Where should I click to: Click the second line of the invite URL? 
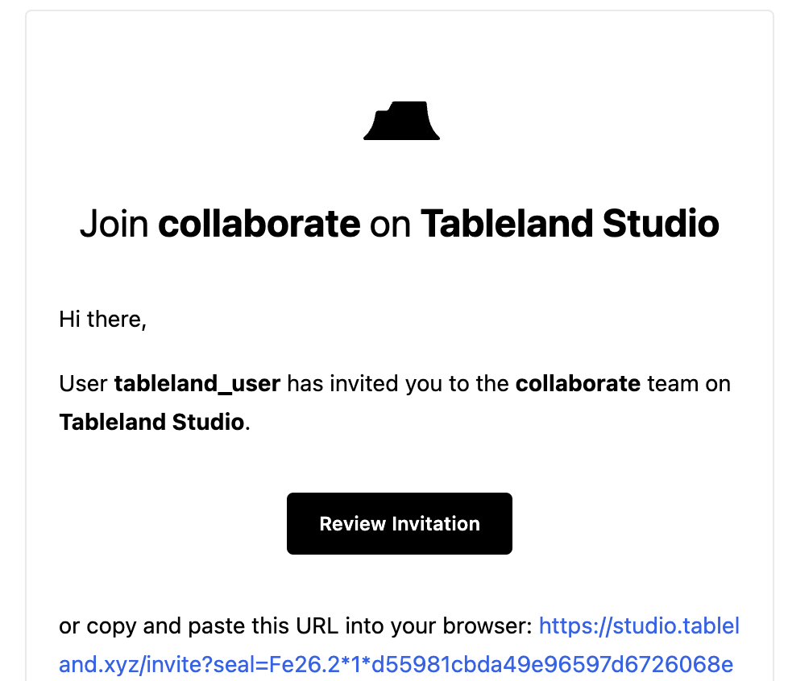click(396, 664)
